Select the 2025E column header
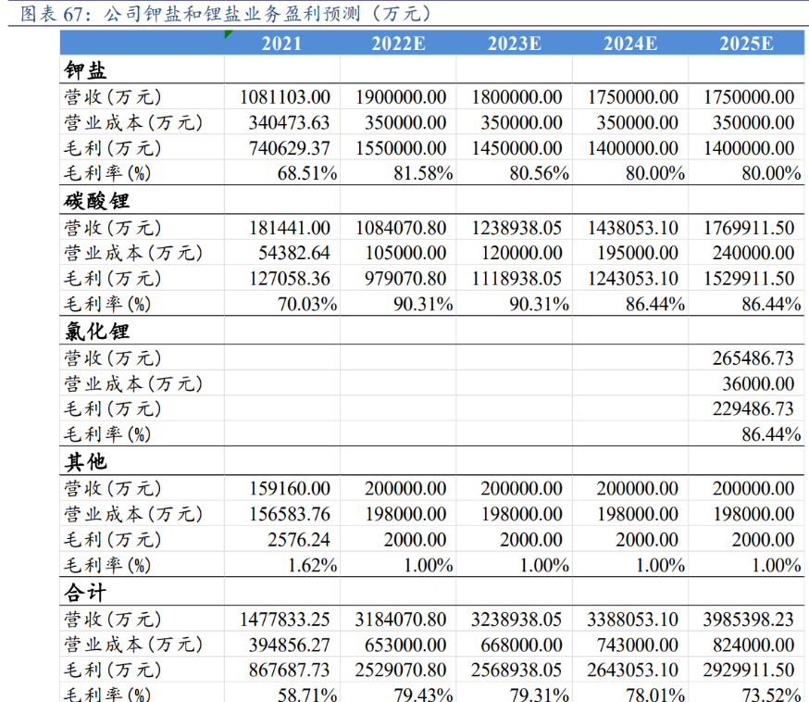Image resolution: width=809 pixels, height=702 pixels. pyautogui.click(x=746, y=44)
